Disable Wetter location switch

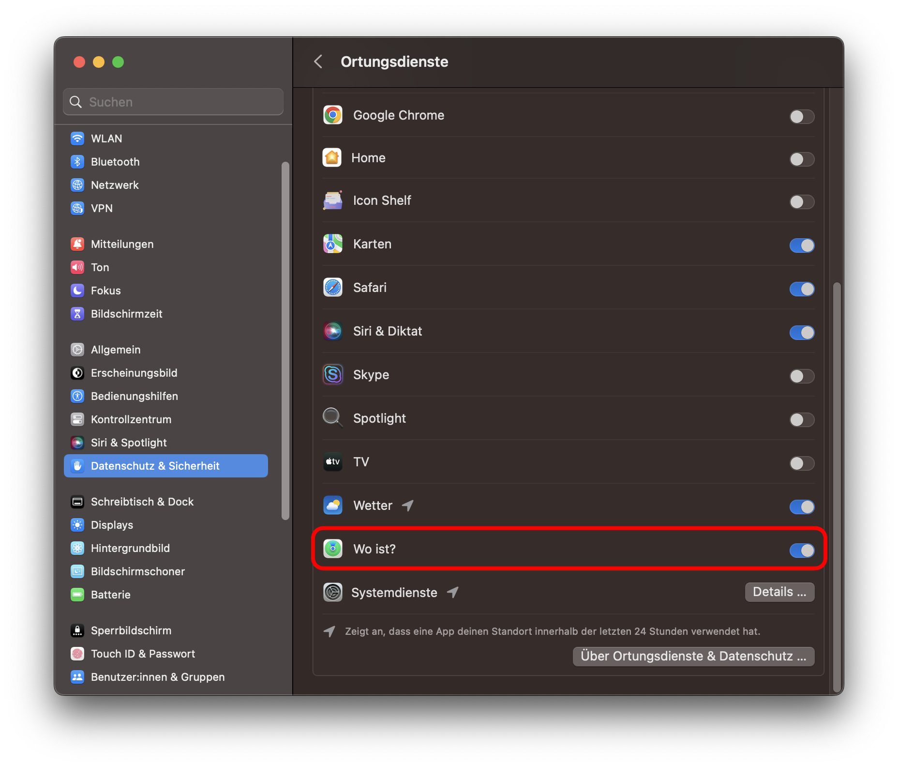[802, 506]
